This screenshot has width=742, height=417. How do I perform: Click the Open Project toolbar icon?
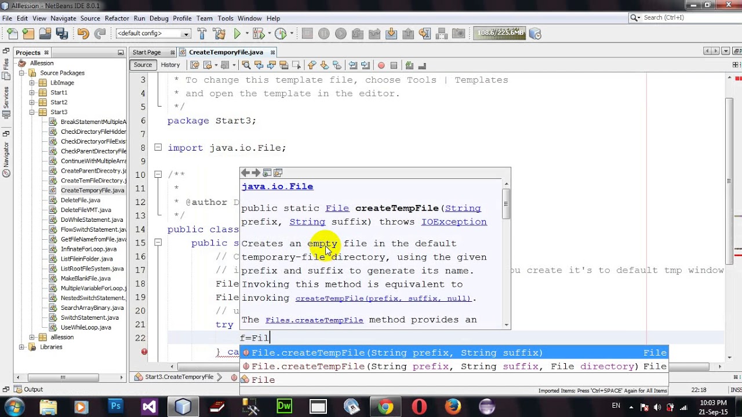pyautogui.click(x=45, y=34)
